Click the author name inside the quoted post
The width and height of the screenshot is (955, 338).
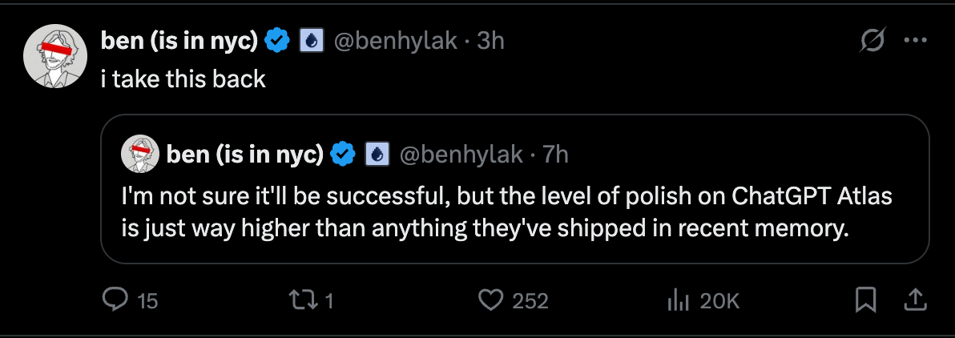(244, 154)
